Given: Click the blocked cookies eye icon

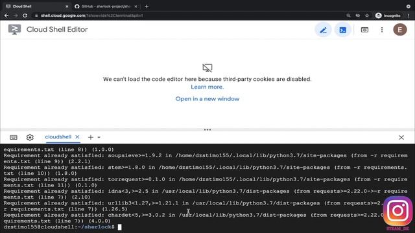Looking at the screenshot, I should pos(357,16).
